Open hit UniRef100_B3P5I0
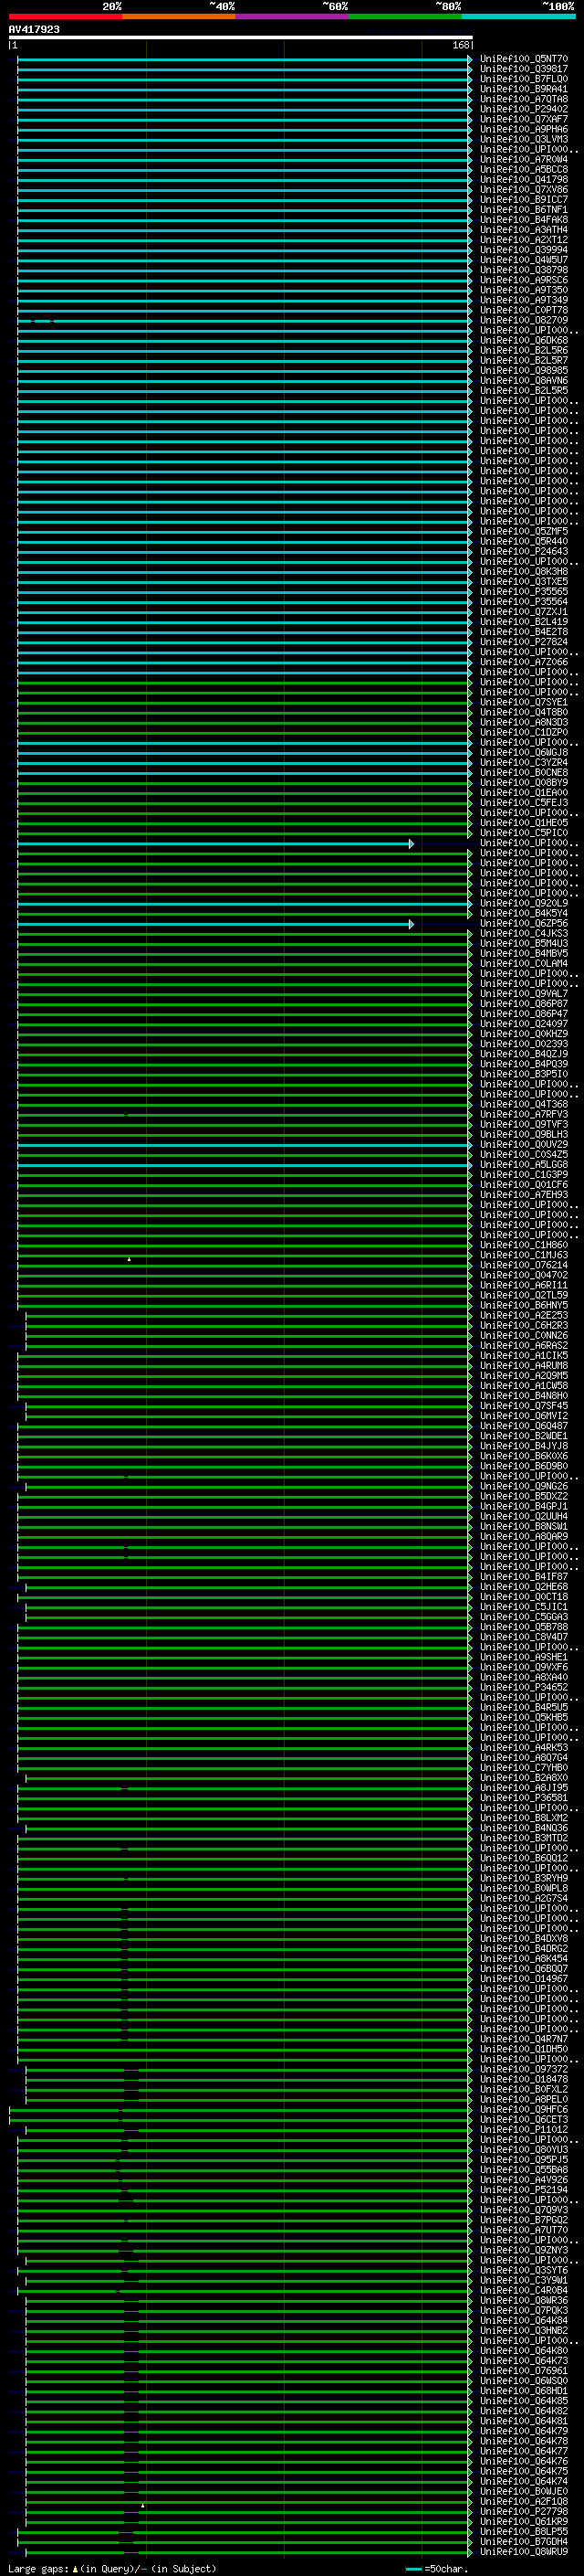584x2576 pixels. 524,1074
